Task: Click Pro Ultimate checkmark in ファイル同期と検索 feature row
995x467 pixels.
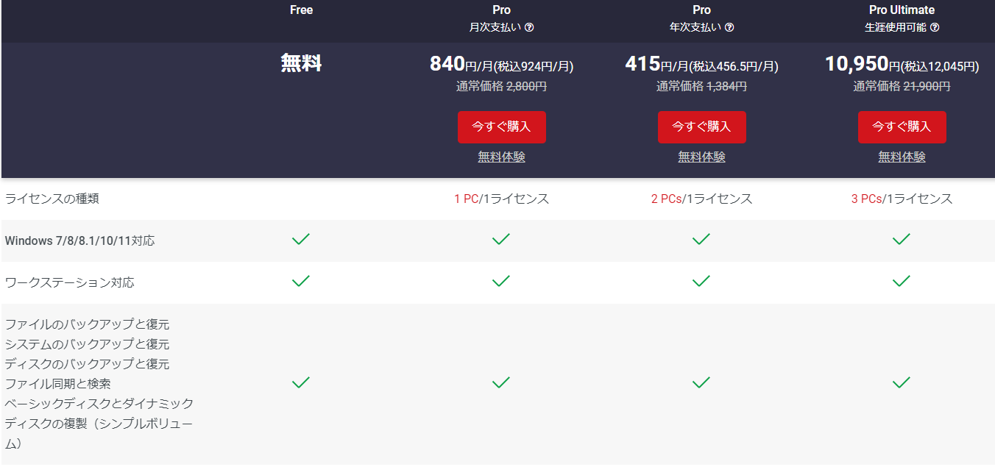Action: tap(902, 382)
